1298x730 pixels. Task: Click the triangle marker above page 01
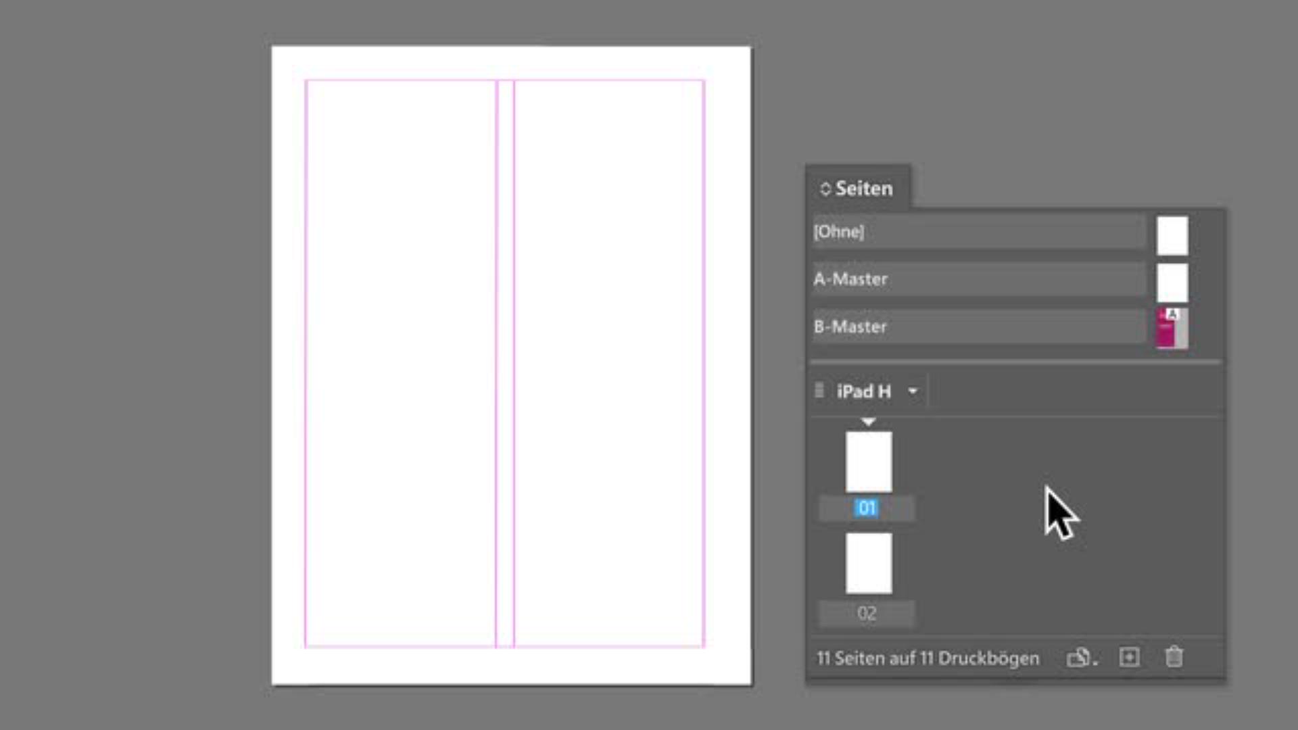click(869, 422)
